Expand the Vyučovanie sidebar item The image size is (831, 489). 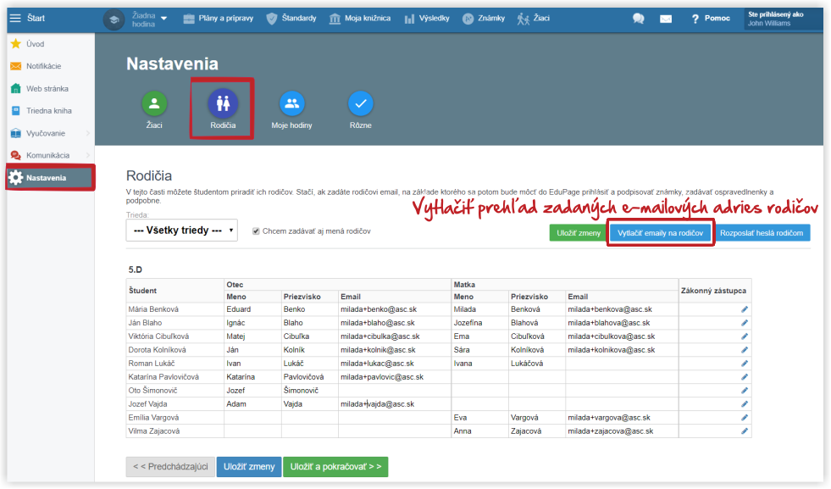point(50,133)
